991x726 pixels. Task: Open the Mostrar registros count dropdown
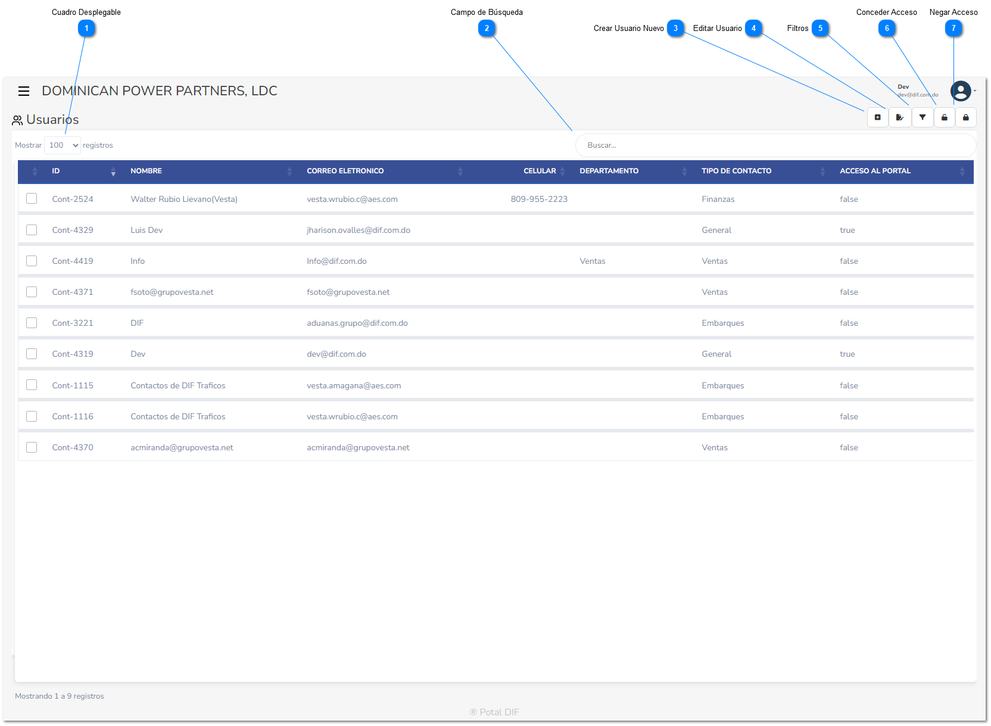point(63,145)
